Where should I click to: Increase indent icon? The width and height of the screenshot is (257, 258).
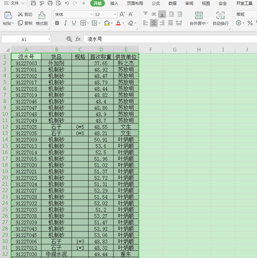click(180, 14)
